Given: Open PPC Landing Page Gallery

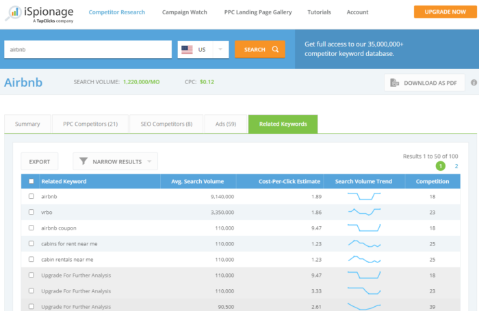Looking at the screenshot, I should click(258, 12).
